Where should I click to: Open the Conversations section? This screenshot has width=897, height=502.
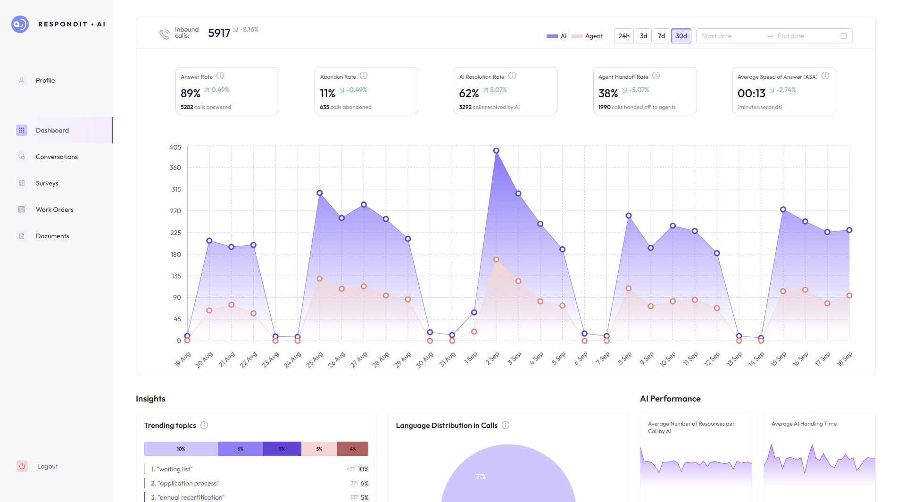(57, 157)
